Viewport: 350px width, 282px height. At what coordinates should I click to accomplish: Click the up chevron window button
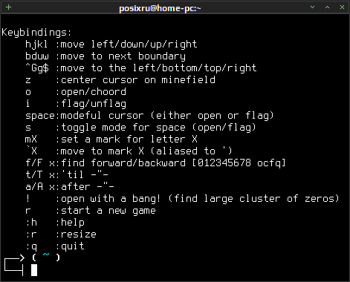tap(328, 7)
